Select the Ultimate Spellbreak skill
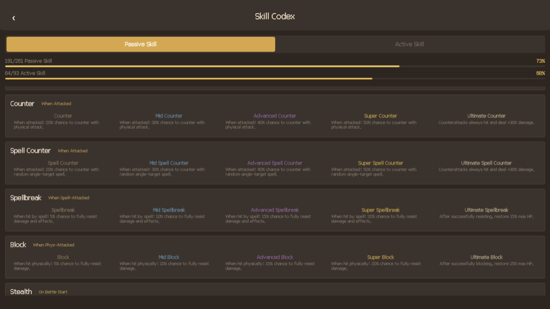This screenshot has width=550, height=309. coord(486,210)
